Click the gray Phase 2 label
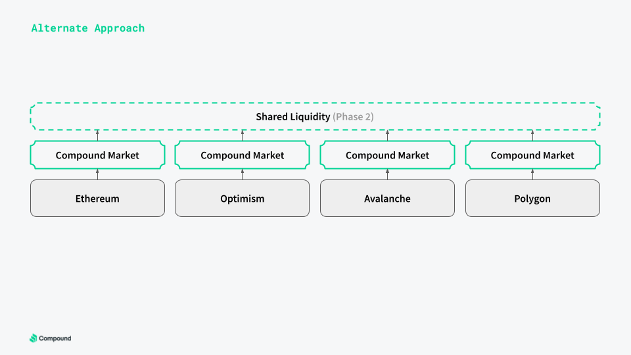Viewport: 631px width, 355px height. coord(353,117)
